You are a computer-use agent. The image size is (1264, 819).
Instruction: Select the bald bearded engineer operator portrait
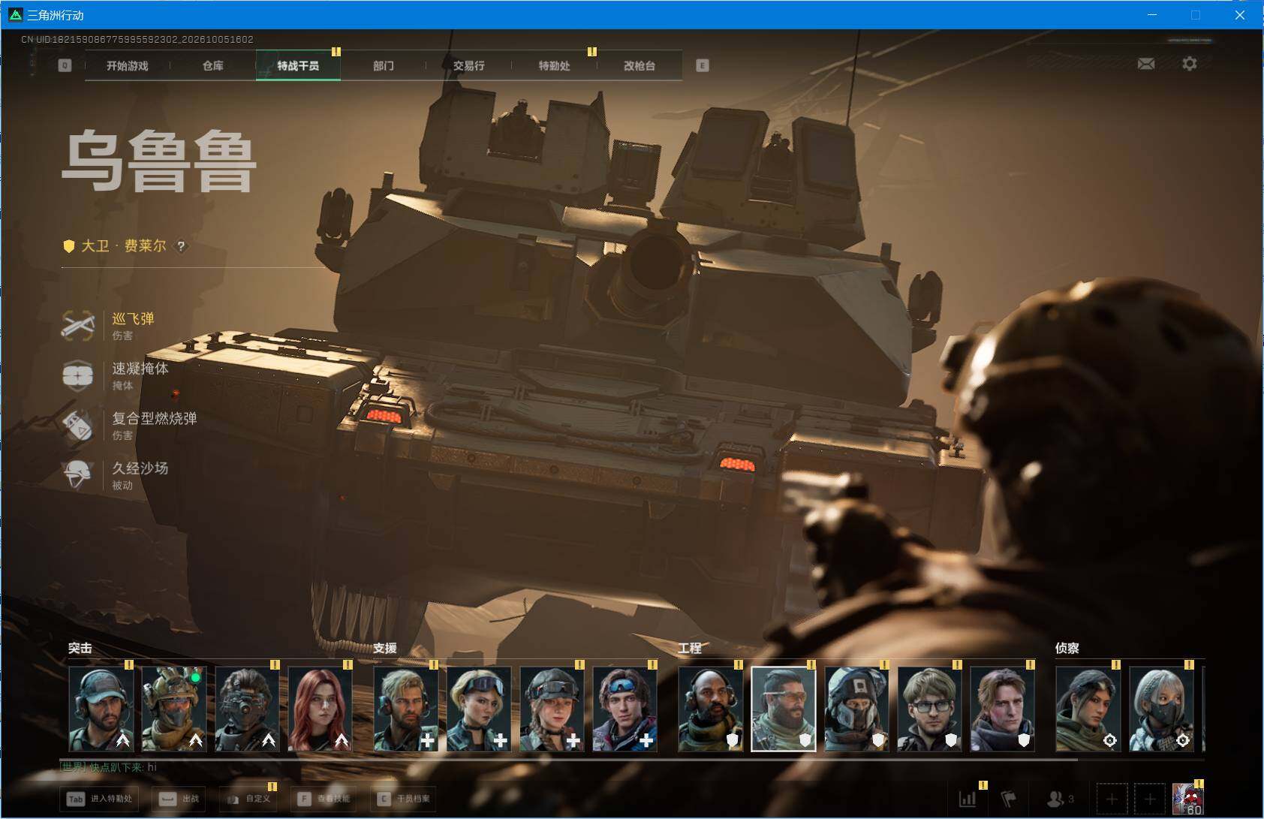pyautogui.click(x=711, y=709)
